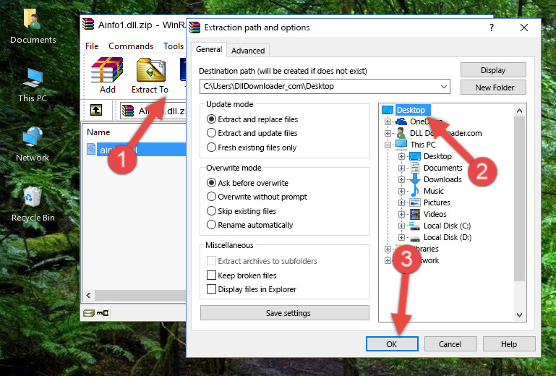Select the Recycle Bin desktop icon
The width and height of the screenshot is (556, 376).
33,204
